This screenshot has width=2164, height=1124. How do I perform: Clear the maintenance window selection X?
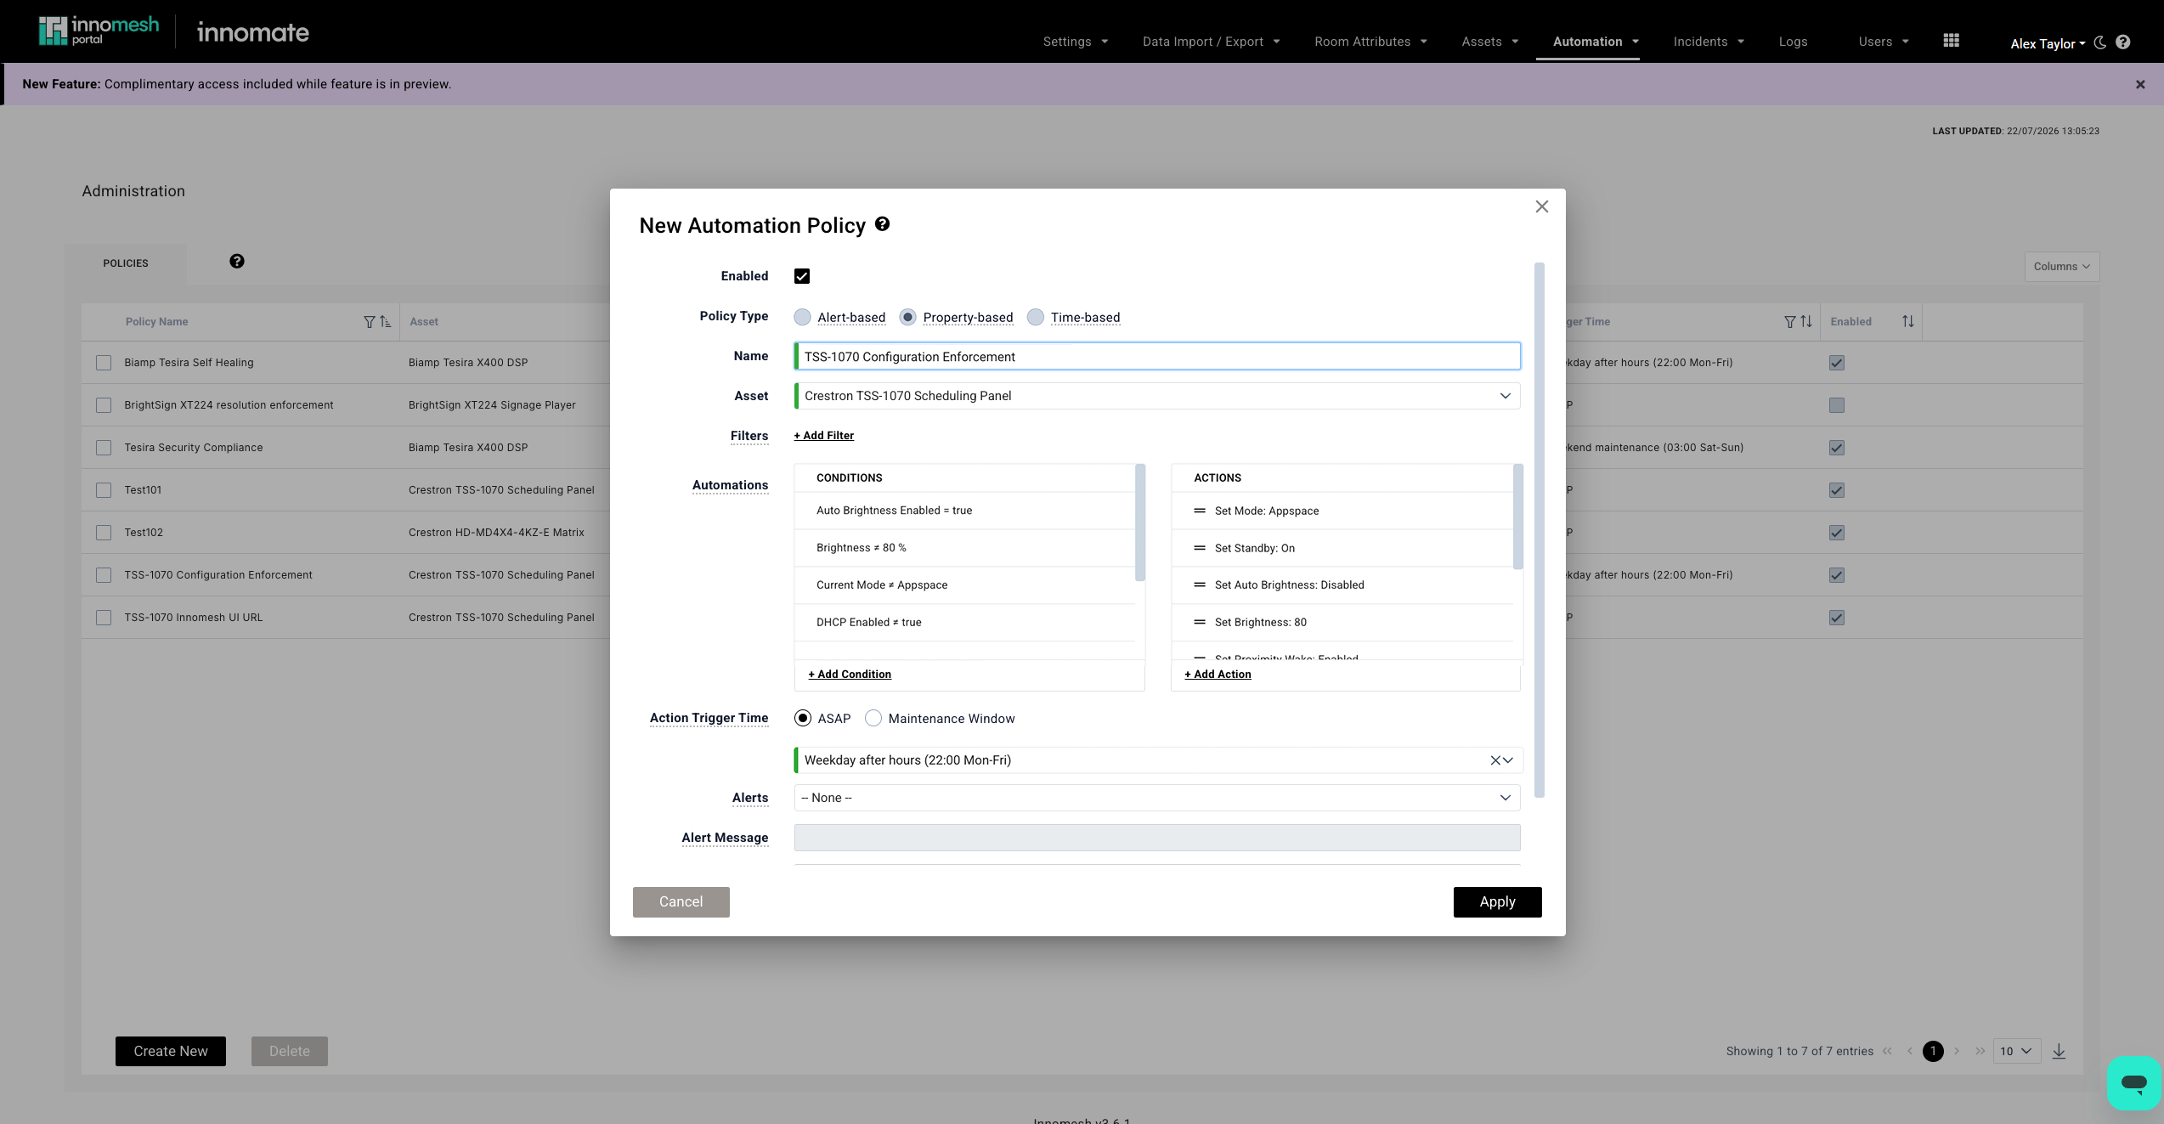click(1495, 760)
